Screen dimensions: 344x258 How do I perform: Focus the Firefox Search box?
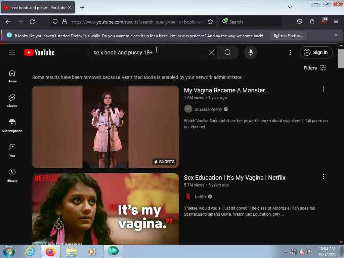pyautogui.click(x=251, y=22)
